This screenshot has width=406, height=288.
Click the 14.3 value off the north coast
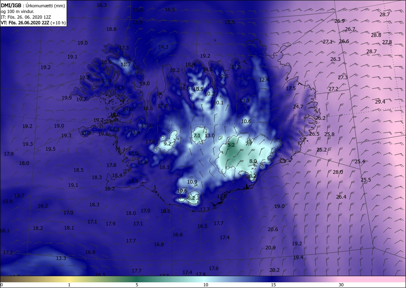tap(163, 47)
